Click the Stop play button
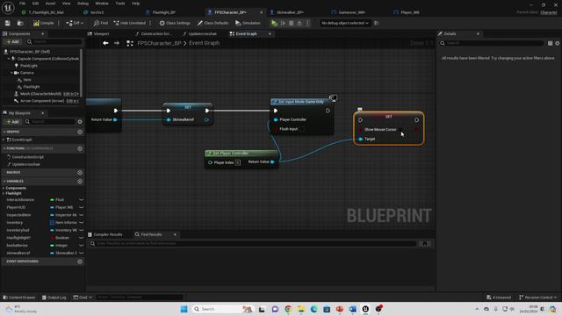This screenshot has width=562, height=316. (291, 23)
